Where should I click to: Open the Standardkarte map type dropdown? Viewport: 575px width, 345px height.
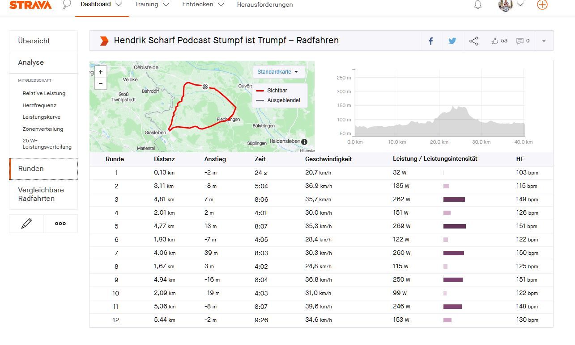click(278, 72)
